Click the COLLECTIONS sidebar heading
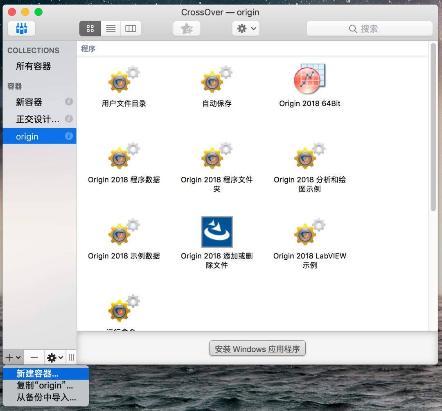 coord(33,50)
